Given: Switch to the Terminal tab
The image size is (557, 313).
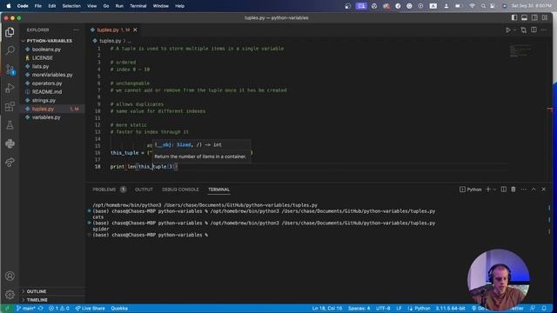Looking at the screenshot, I should [218, 190].
